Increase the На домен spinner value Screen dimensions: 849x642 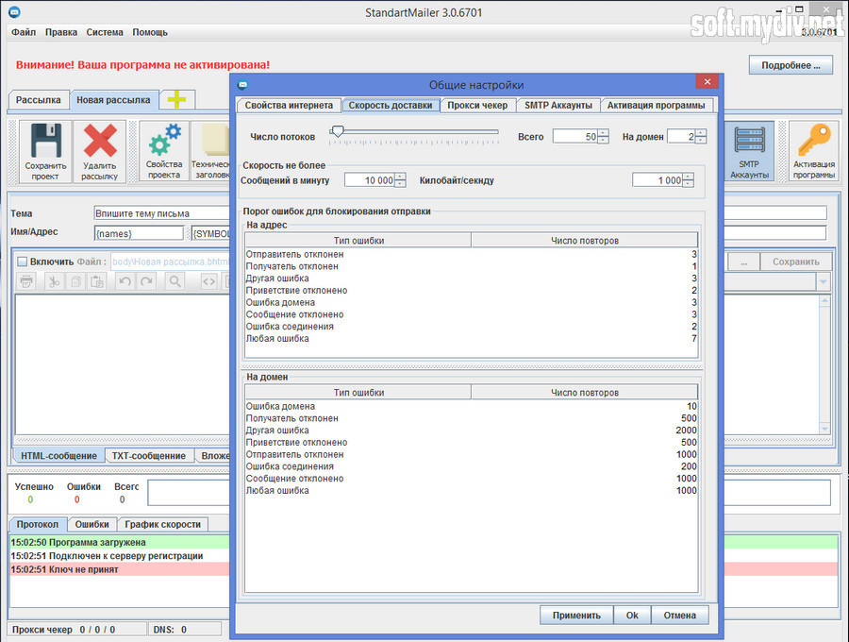pyautogui.click(x=701, y=133)
